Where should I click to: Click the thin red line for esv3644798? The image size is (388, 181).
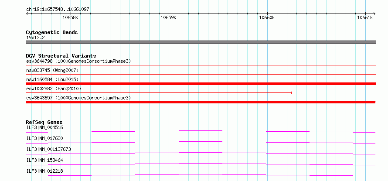[201, 65]
